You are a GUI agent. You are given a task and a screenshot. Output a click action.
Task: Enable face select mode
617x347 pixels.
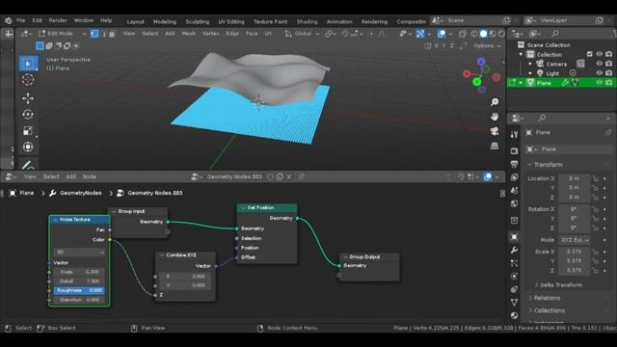click(112, 34)
